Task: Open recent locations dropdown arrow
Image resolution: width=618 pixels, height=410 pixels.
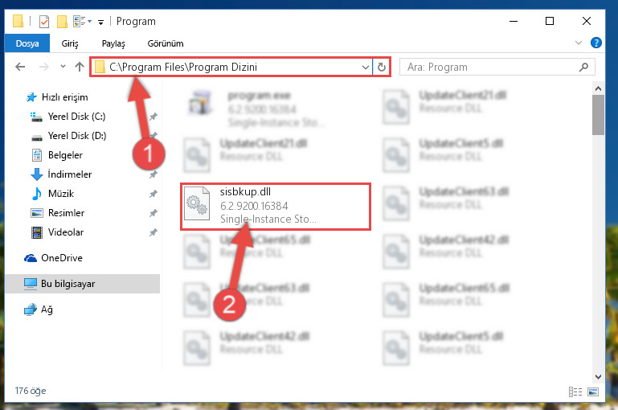Action: pyautogui.click(x=63, y=67)
